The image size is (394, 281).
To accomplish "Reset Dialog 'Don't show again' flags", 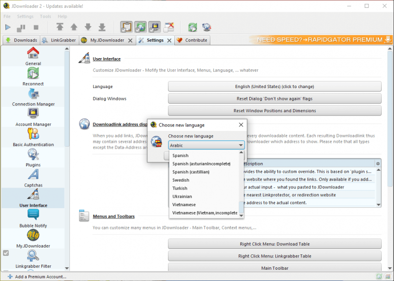I will point(275,98).
